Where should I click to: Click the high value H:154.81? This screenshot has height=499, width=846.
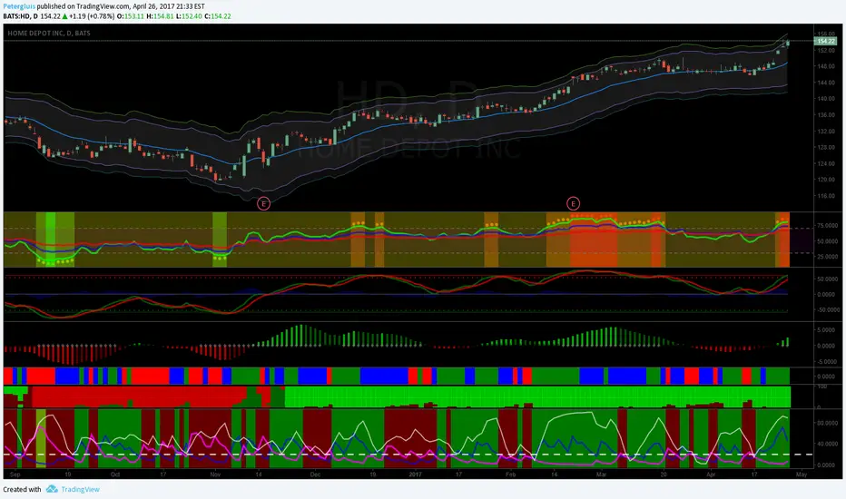pyautogui.click(x=160, y=16)
